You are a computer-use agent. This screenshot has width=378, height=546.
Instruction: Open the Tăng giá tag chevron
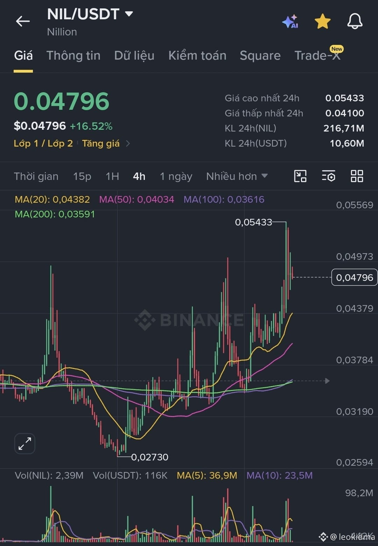(128, 143)
